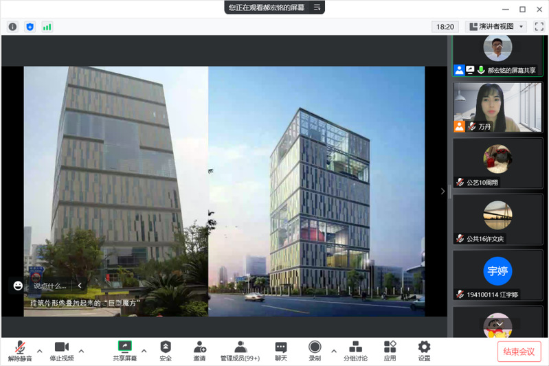
Task: Click the 说点什么 chat input field
Action: coord(50,286)
